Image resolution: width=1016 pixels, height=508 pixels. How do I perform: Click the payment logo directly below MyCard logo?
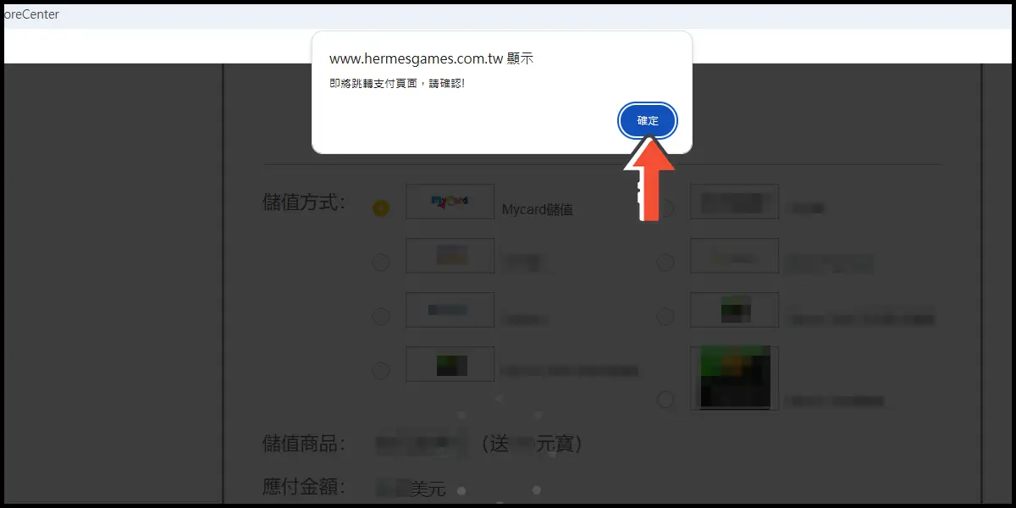click(450, 256)
